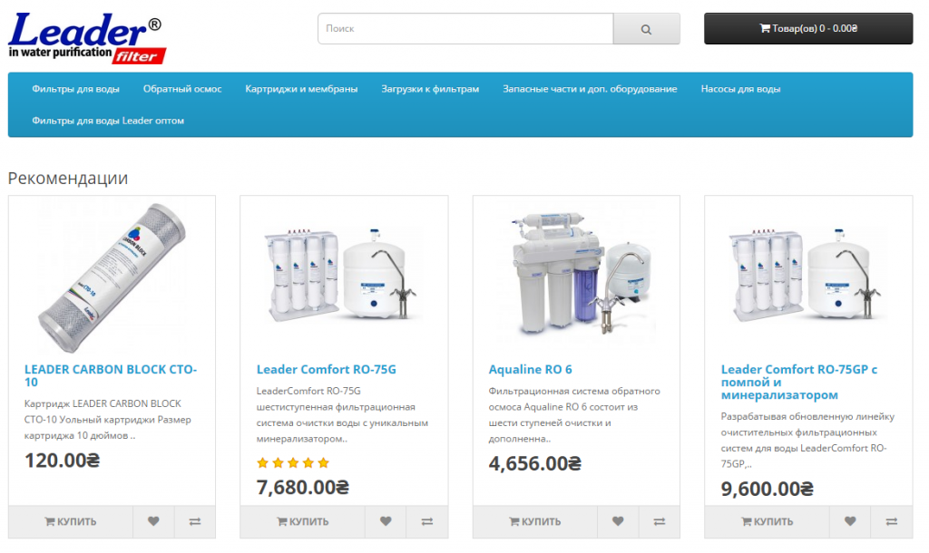Open Фильтры для воды Leader оптом menu
Image resolution: width=929 pixels, height=553 pixels.
108,121
